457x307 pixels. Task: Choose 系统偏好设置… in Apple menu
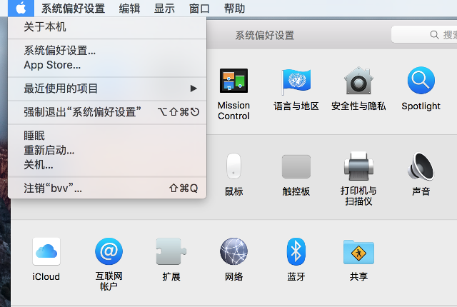coord(107,51)
